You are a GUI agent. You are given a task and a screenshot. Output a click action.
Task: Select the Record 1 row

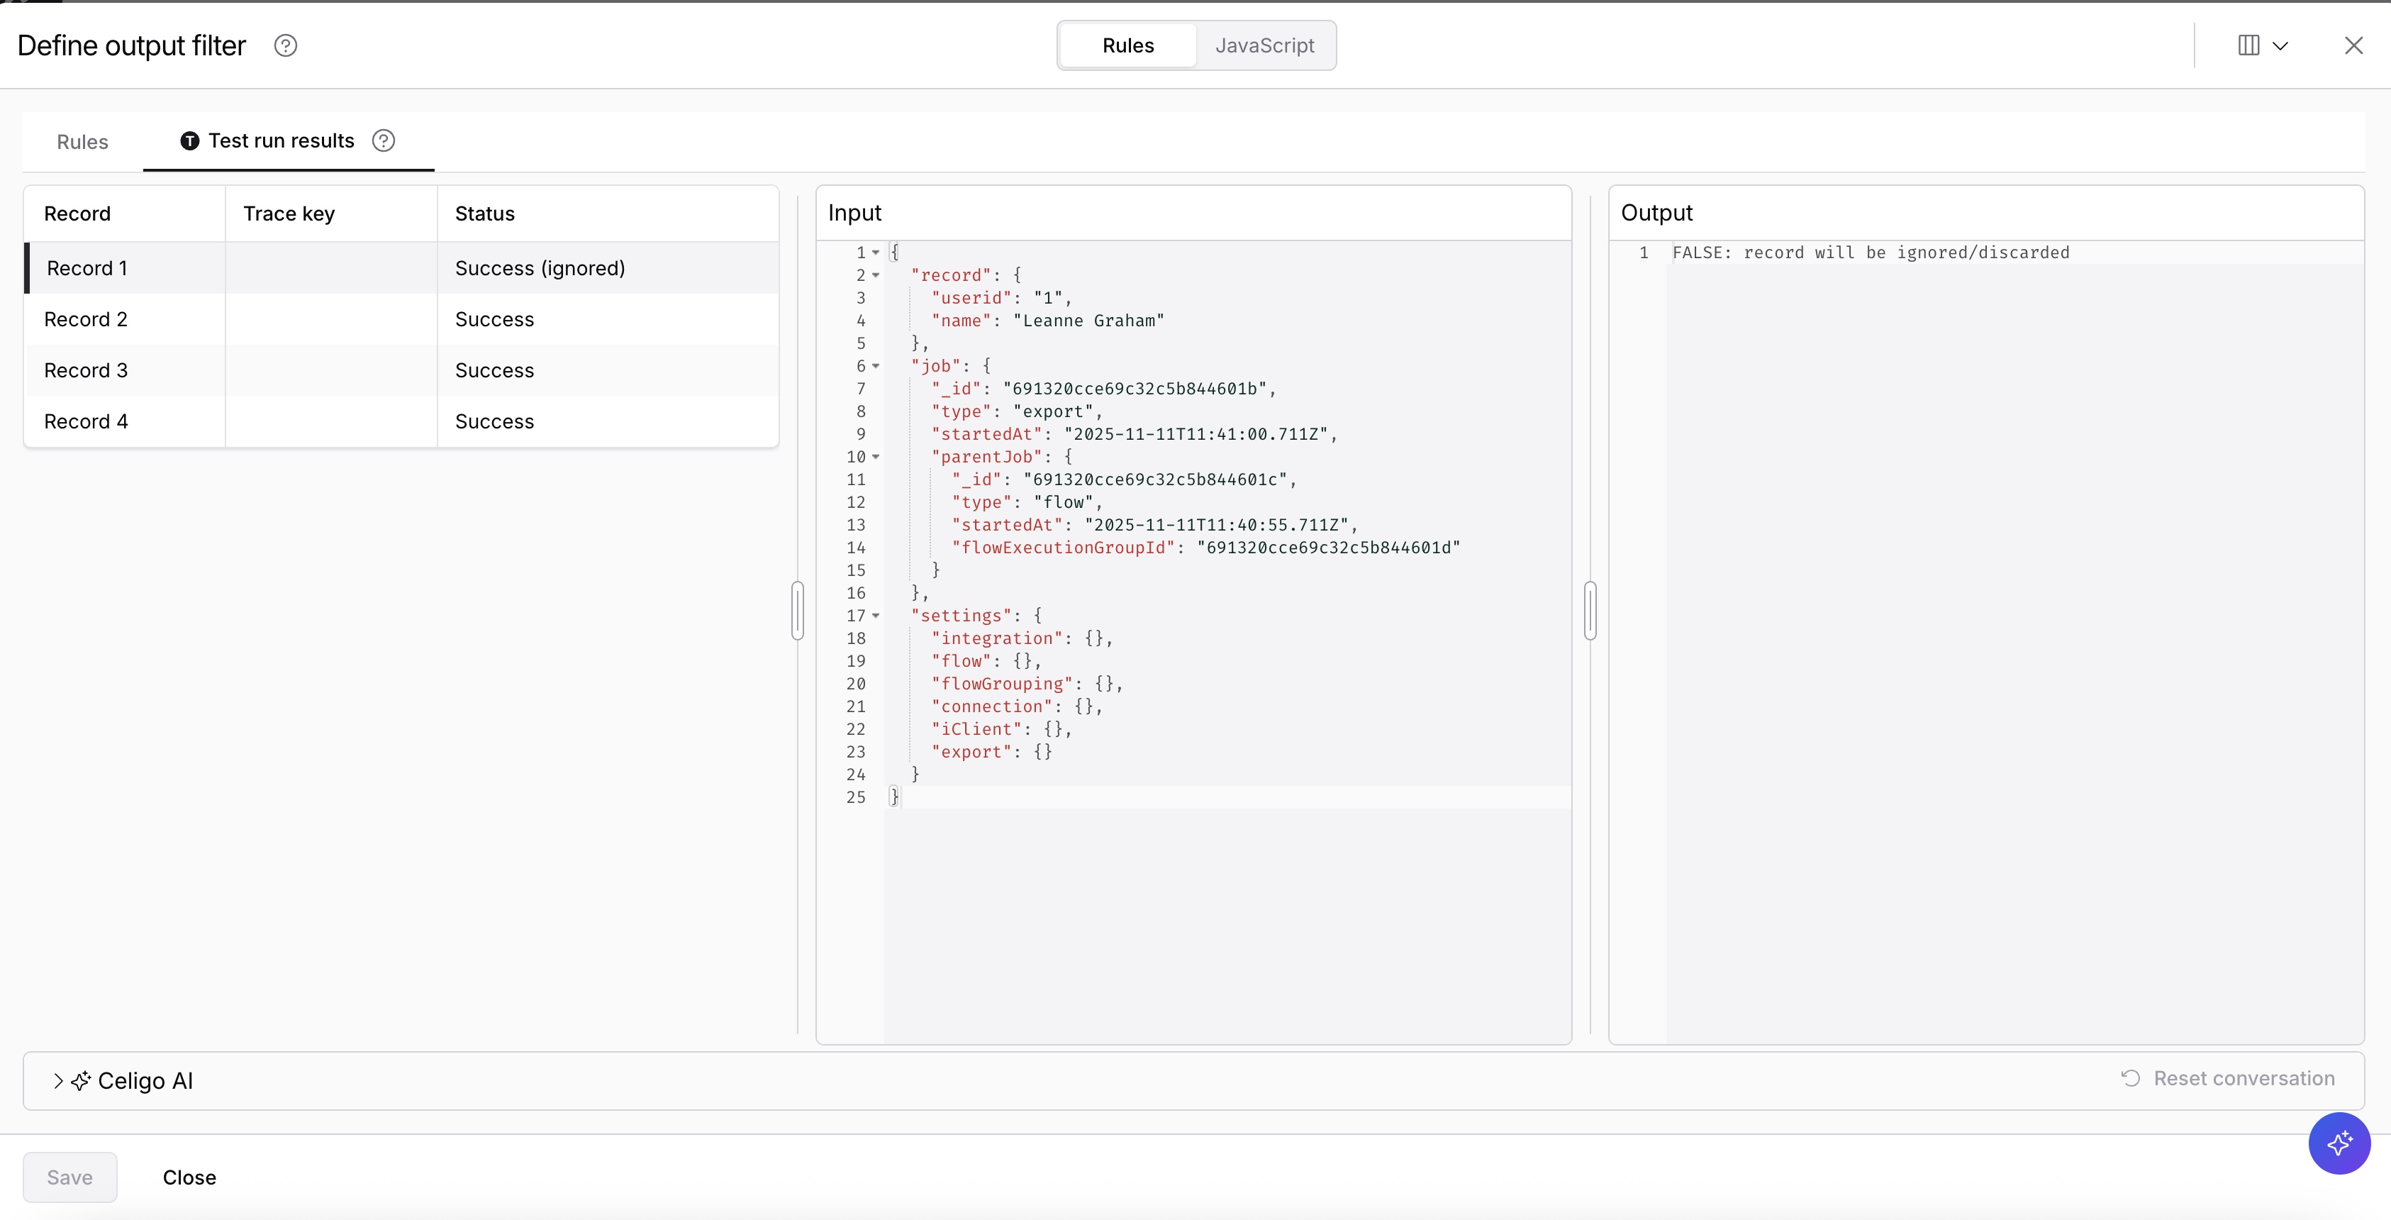click(x=401, y=268)
